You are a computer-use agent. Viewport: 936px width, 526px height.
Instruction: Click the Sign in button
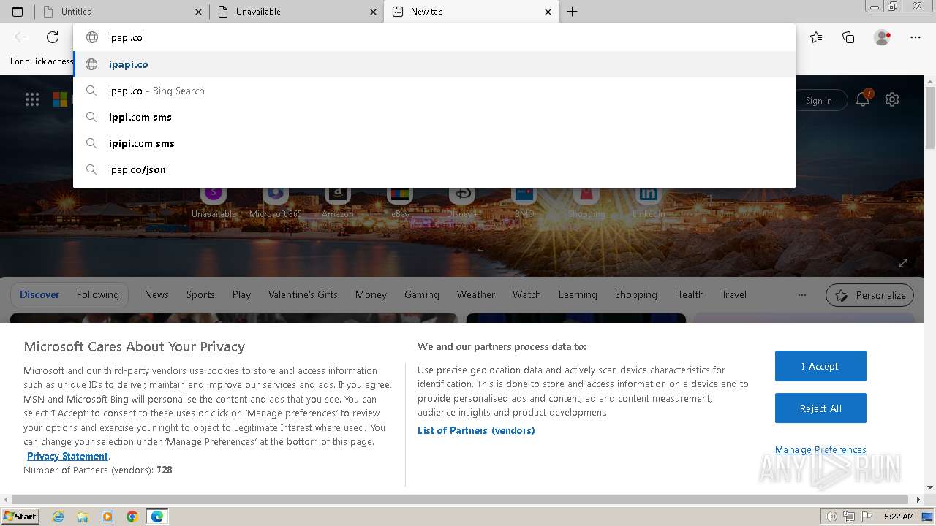[x=819, y=101]
